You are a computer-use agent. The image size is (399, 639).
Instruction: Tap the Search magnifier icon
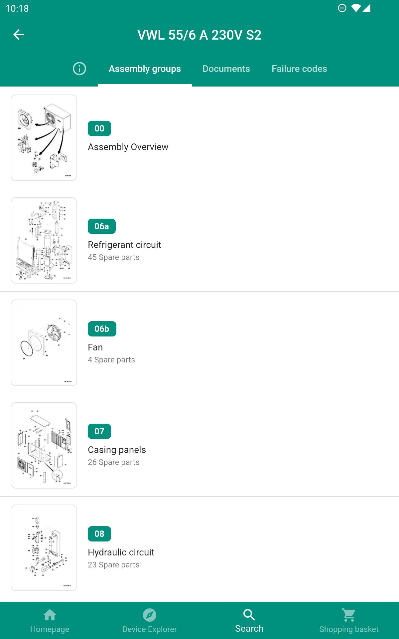(x=249, y=615)
